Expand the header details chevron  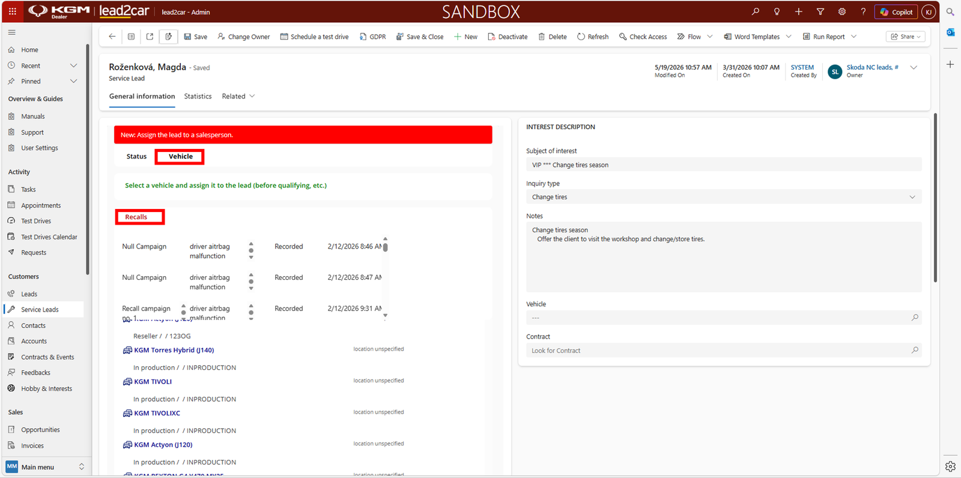click(914, 67)
